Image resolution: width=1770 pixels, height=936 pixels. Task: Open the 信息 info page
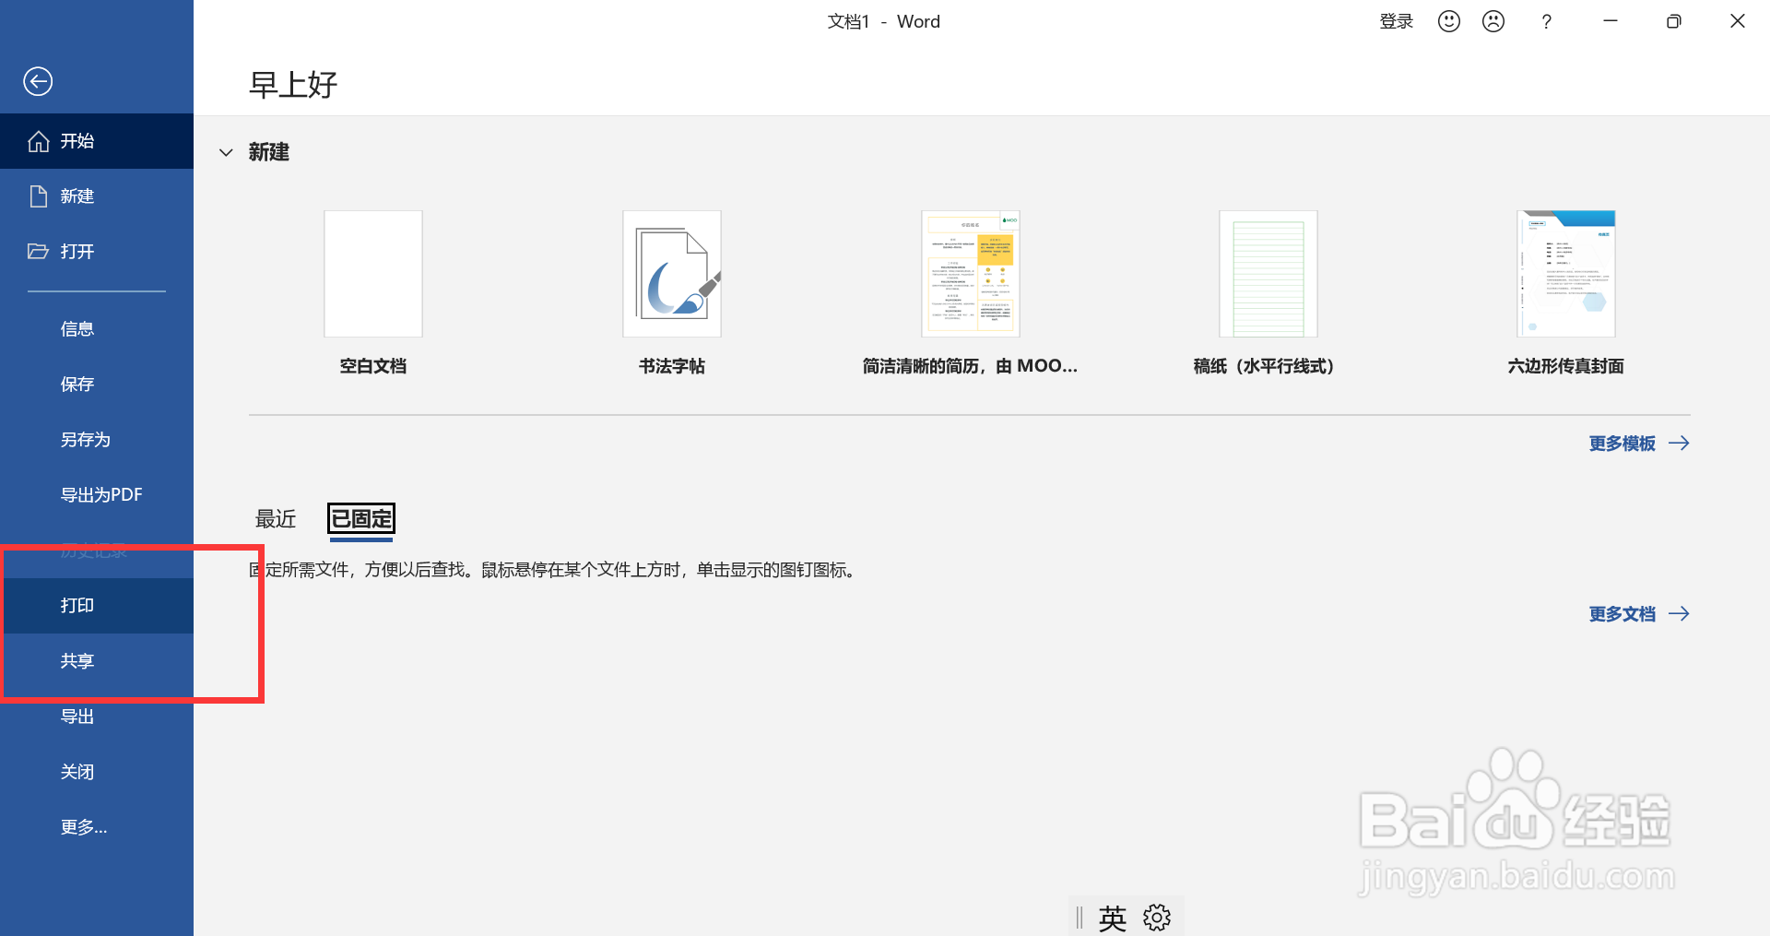click(x=97, y=329)
